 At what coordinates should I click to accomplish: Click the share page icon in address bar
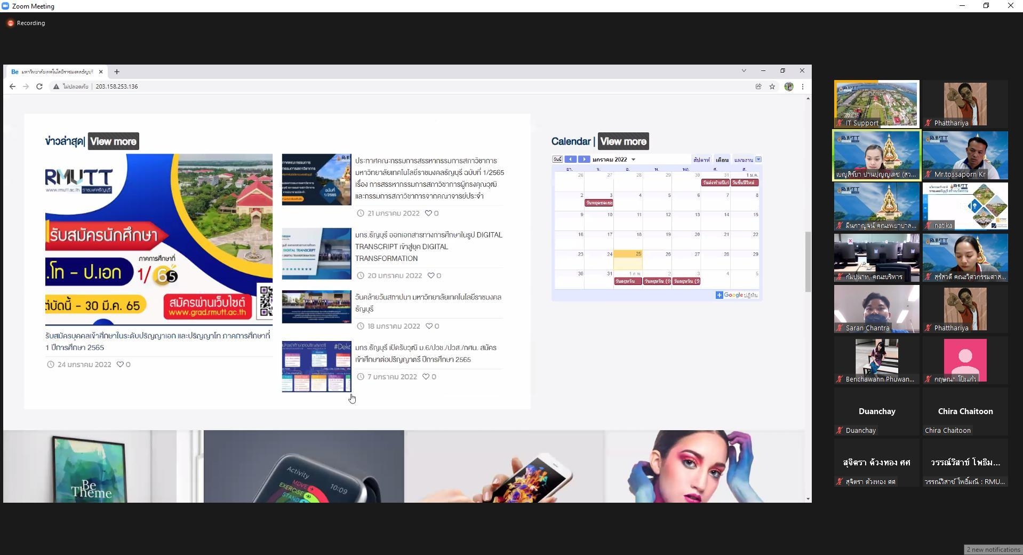coord(758,86)
